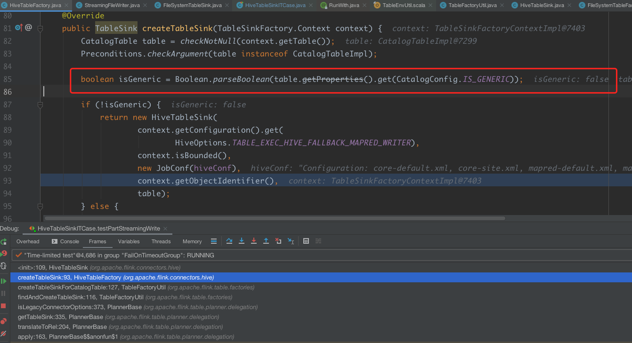
Task: Close FileSystemTableSink.java tab
Action: coord(227,5)
